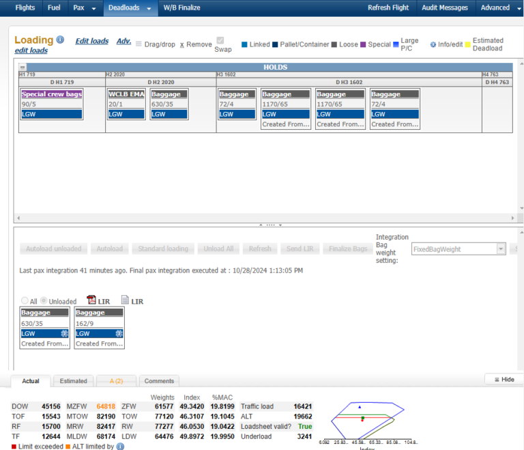
Task: Switch to the Comments tab
Action: coord(159,381)
